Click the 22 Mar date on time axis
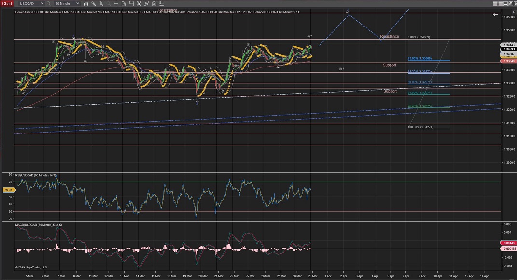This screenshot has height=280, width=517. click(234, 276)
